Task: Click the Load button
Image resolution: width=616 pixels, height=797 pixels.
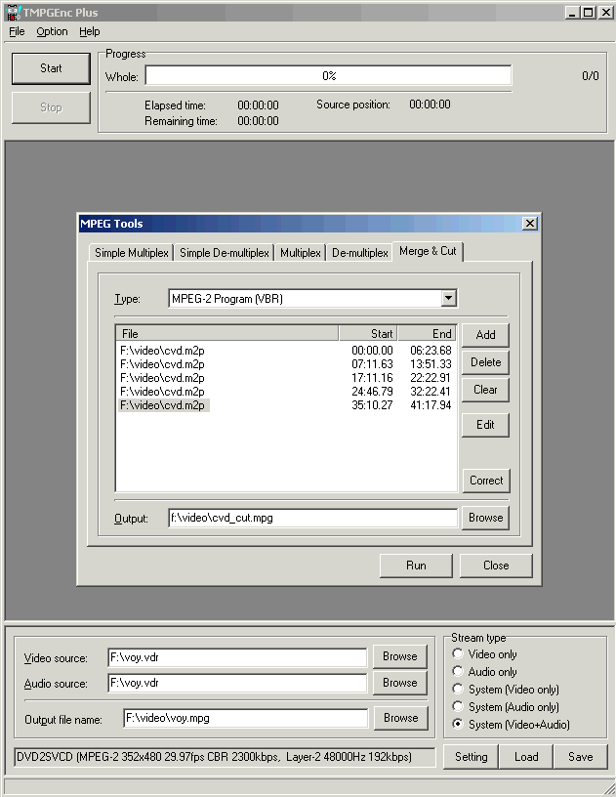Action: click(x=526, y=757)
